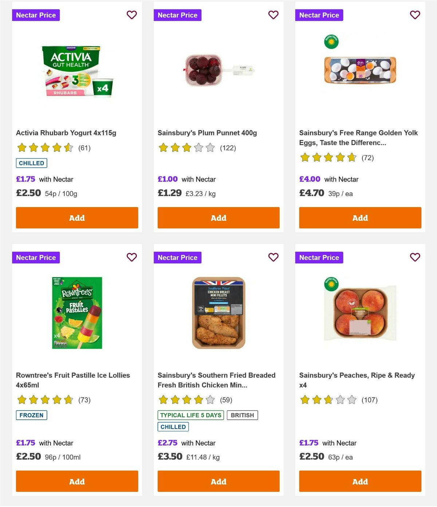Open the Sainsbury's Plum Punnet product page
The image size is (437, 507).
click(207, 133)
